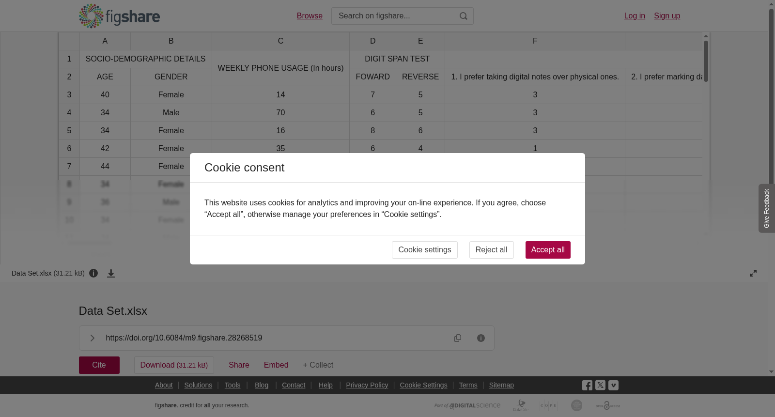Image resolution: width=775 pixels, height=417 pixels.
Task: Click the Digital Science logo
Action: [x=467, y=405]
